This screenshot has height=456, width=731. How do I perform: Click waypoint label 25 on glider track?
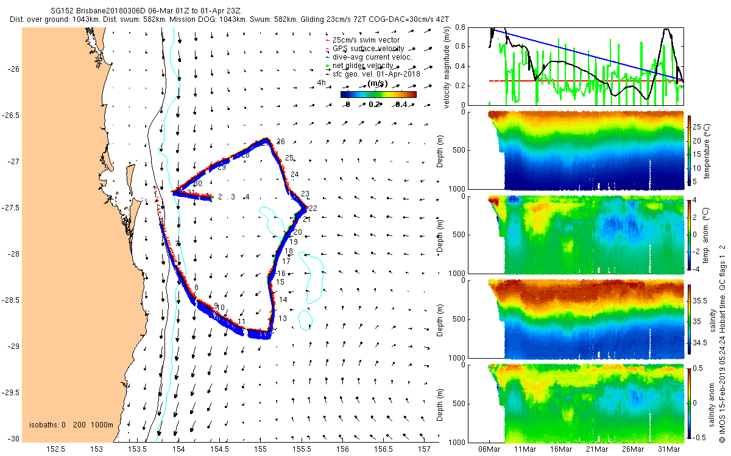[x=289, y=158]
